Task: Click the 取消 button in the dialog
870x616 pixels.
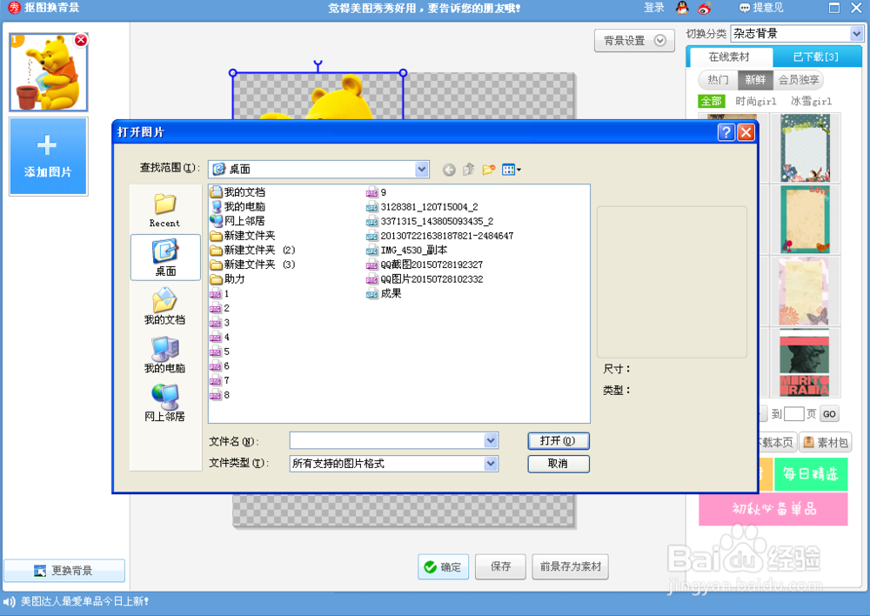Action: click(559, 464)
